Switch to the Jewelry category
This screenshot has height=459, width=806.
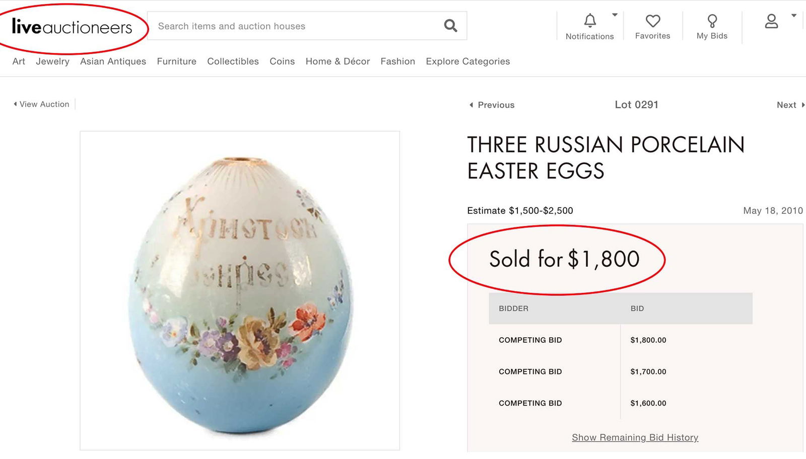[x=52, y=61]
